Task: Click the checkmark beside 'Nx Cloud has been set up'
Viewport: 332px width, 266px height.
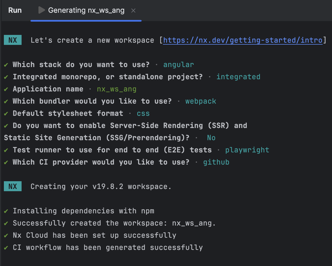Action: (6, 235)
